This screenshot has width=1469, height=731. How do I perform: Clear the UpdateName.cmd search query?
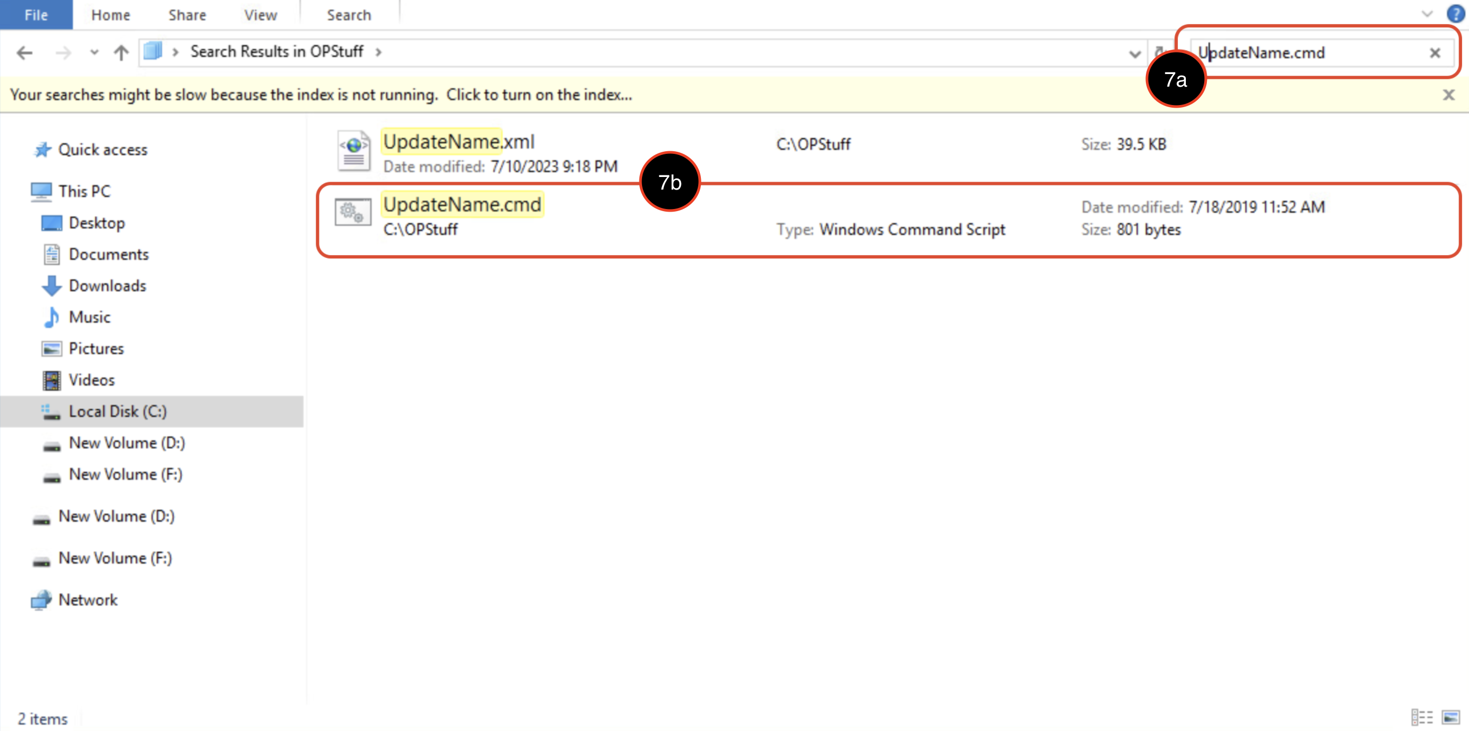click(x=1434, y=53)
